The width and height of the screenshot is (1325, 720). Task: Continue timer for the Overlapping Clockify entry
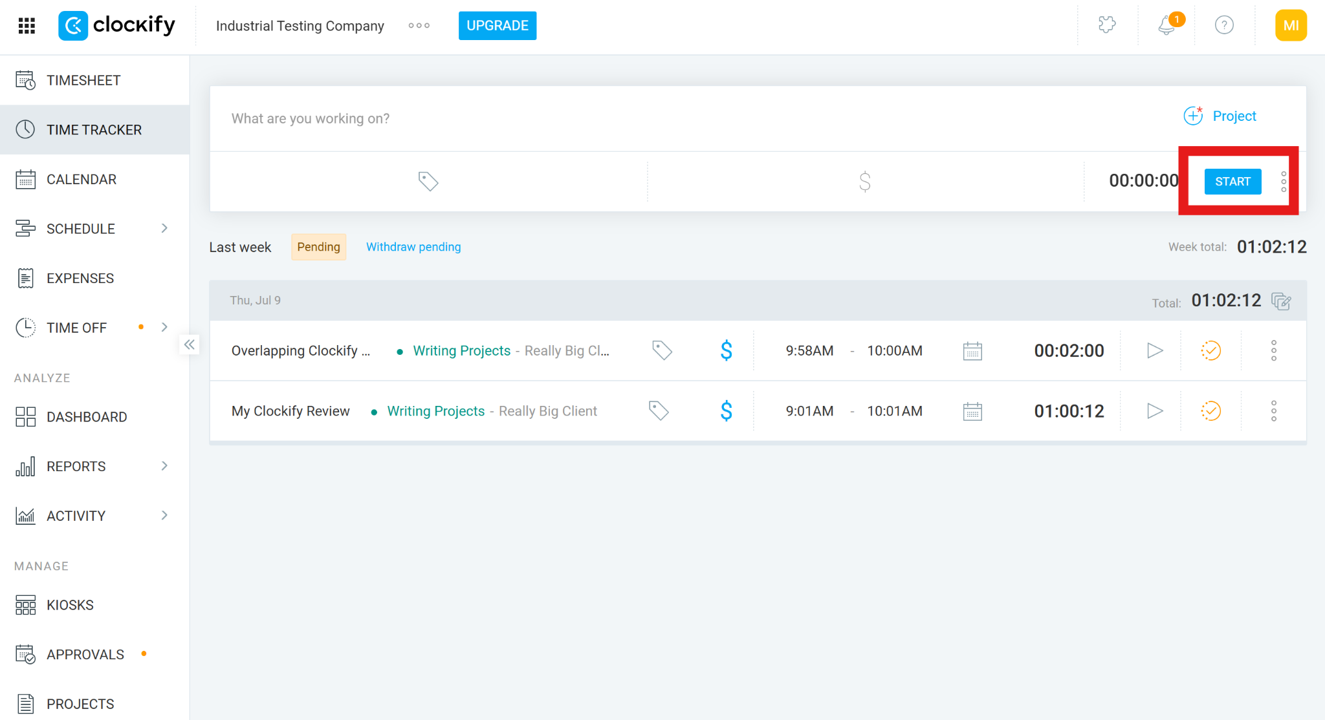pos(1155,350)
